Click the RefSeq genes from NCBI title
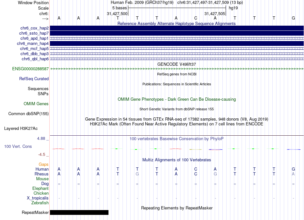Screen dimensions: 304x220 (177, 74)
